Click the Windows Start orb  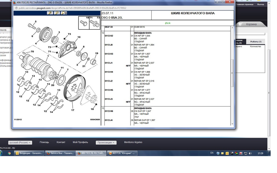(1, 153)
